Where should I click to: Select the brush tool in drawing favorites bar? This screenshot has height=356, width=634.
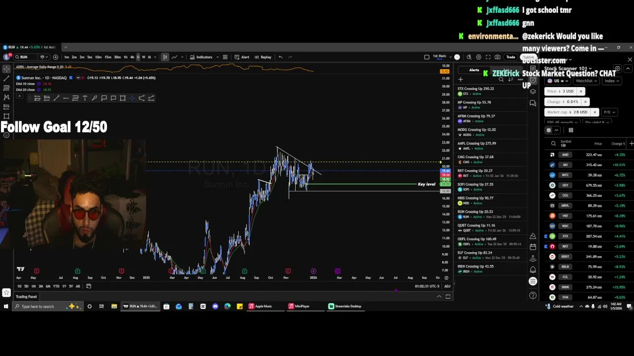[x=94, y=98]
